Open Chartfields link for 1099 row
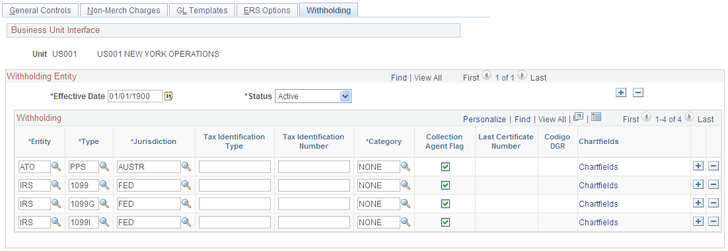728x251 pixels. tap(599, 186)
